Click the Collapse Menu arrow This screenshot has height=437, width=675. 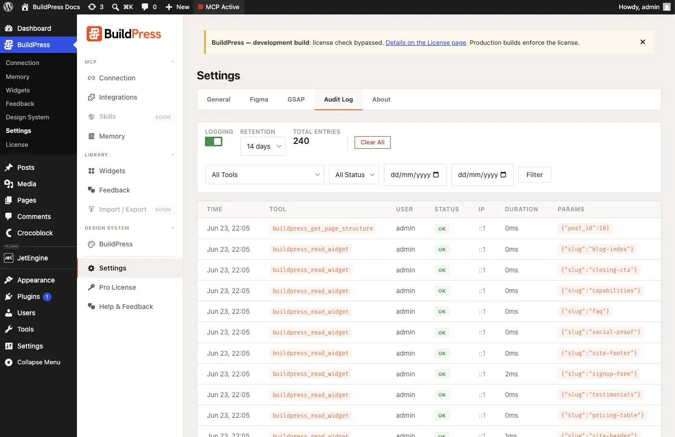(9, 362)
